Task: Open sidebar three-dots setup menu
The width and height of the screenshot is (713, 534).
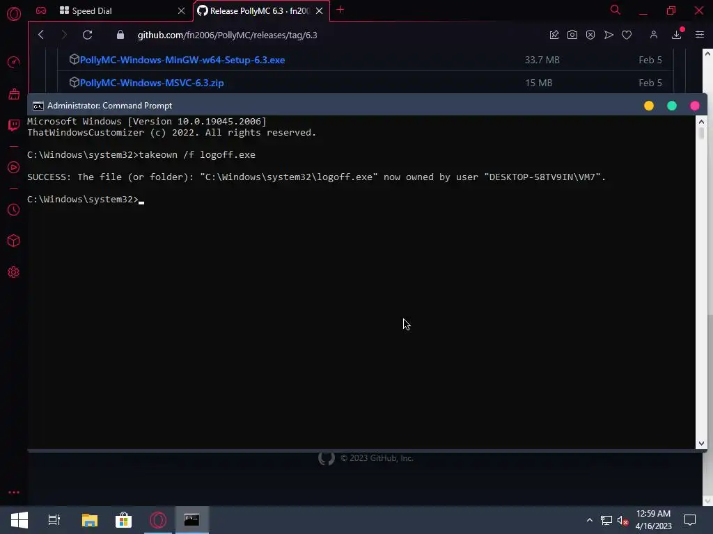Action: pyautogui.click(x=14, y=492)
